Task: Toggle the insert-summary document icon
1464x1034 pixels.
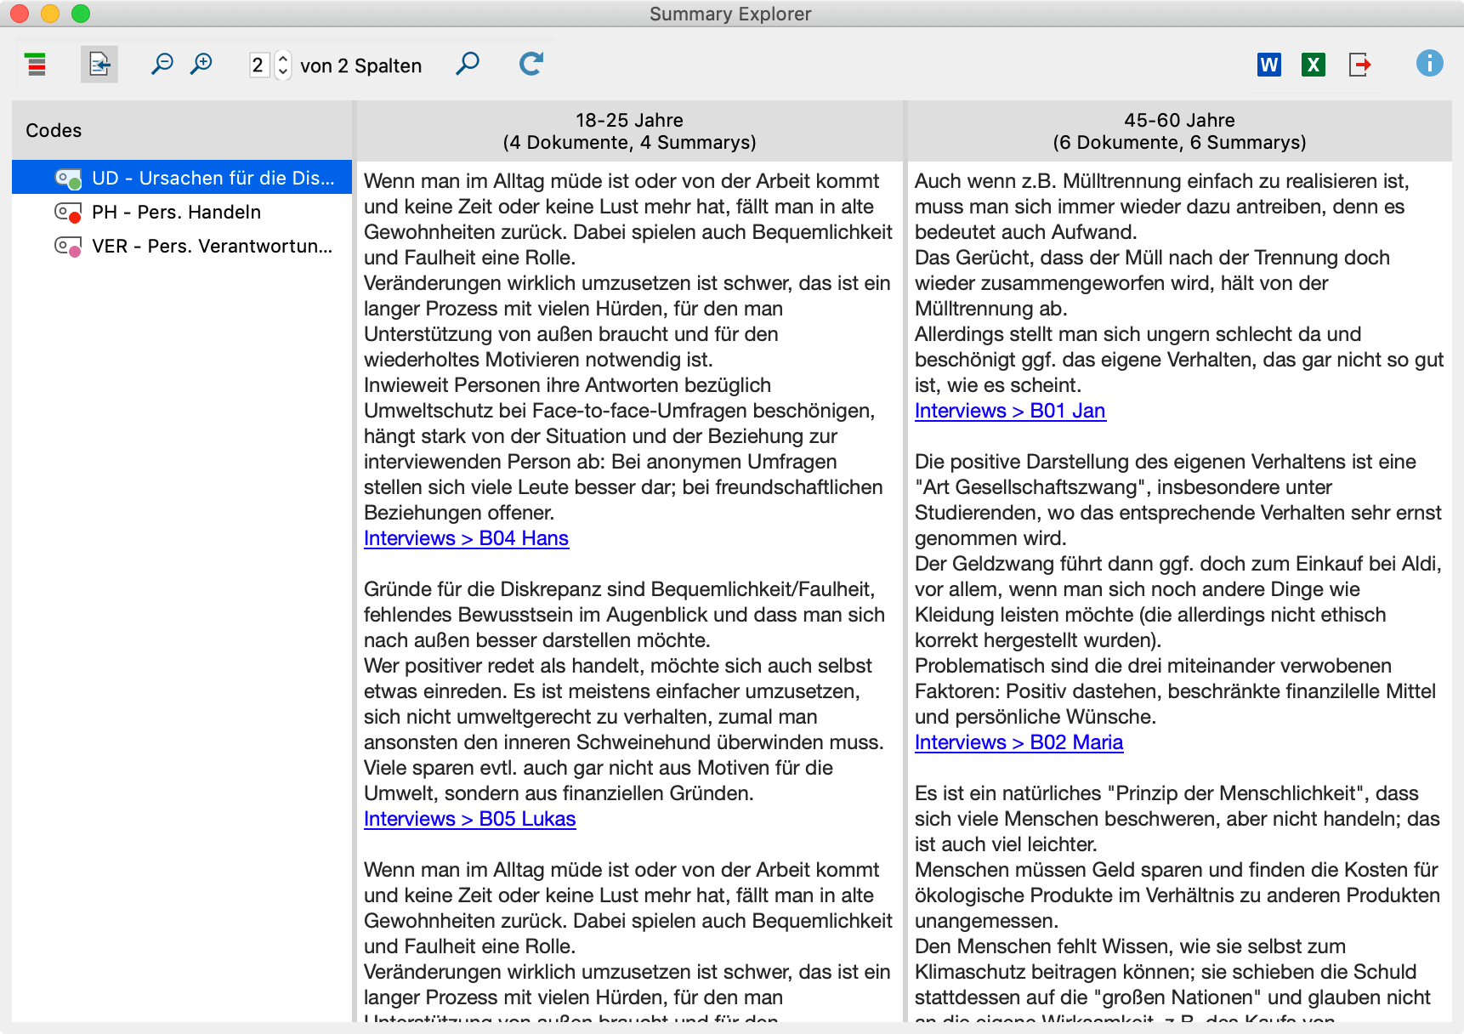Action: [x=99, y=64]
